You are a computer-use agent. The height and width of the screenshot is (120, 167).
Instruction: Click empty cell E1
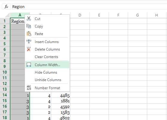99,21
